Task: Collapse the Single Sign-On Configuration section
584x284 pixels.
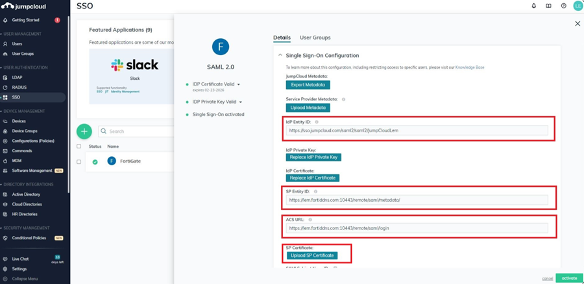Action: [x=280, y=56]
